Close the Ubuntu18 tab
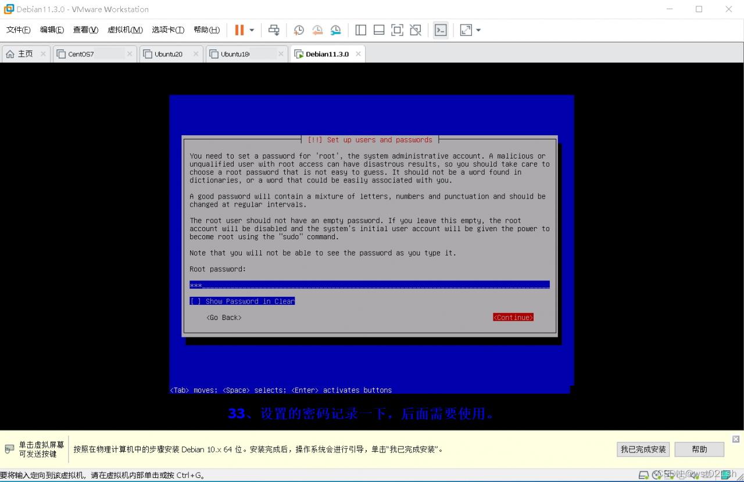Viewport: 744px width, 482px height. pyautogui.click(x=281, y=54)
